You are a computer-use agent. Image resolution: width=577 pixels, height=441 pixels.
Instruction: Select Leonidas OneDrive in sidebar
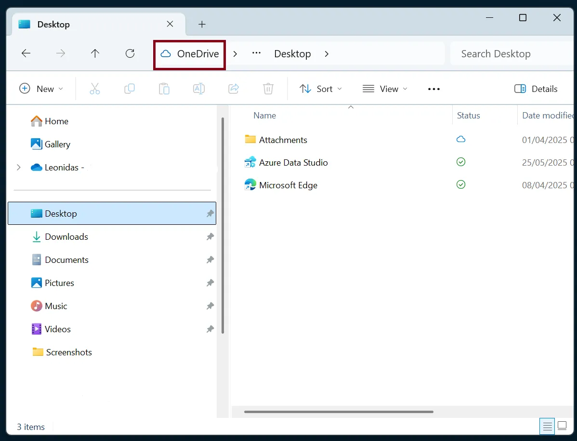58,168
